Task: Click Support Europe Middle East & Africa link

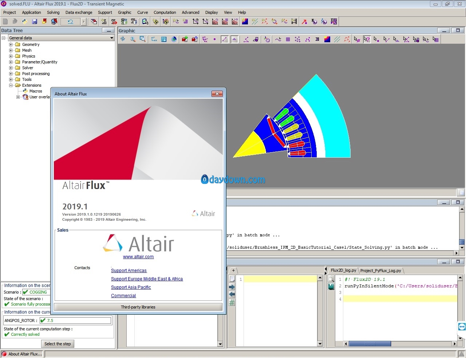Action: click(147, 279)
